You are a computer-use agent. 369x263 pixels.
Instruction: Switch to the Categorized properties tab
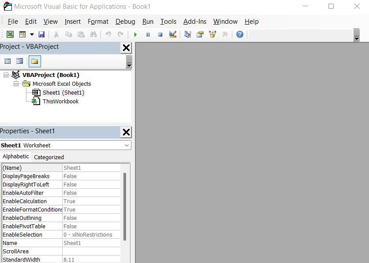[48, 157]
